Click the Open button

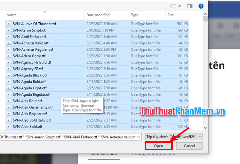coord(159,146)
